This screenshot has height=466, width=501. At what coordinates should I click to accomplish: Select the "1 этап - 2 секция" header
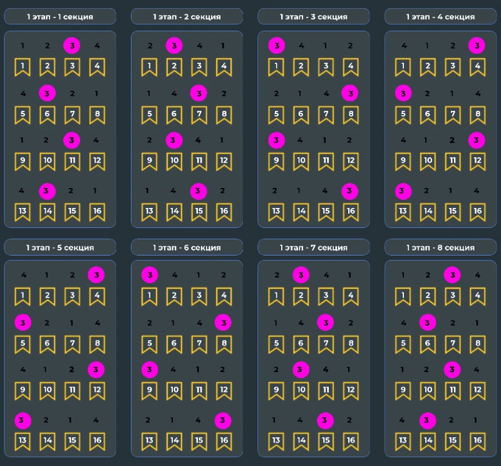tap(187, 17)
